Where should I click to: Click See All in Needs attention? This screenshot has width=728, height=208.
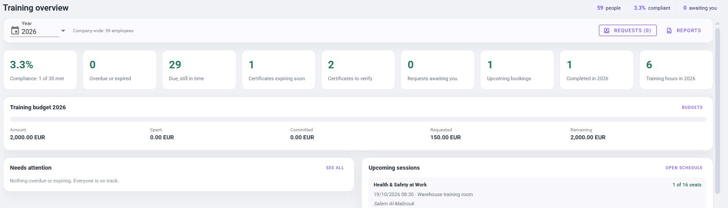pyautogui.click(x=335, y=168)
